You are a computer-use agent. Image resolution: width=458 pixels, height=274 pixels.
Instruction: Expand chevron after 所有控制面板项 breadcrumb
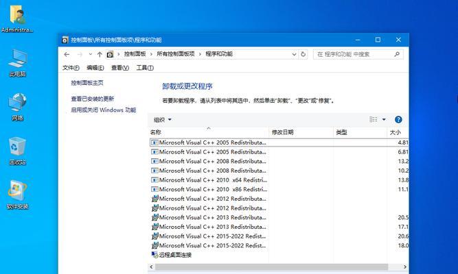(200, 54)
